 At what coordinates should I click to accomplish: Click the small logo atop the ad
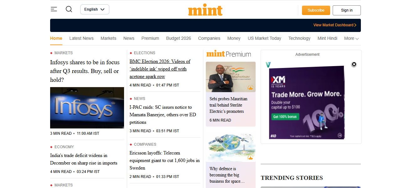click(x=268, y=65)
